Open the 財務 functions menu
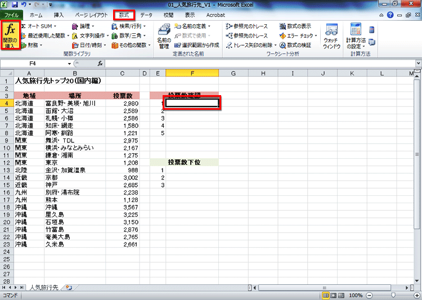Viewport: 422px width, 300px height. 32,45
